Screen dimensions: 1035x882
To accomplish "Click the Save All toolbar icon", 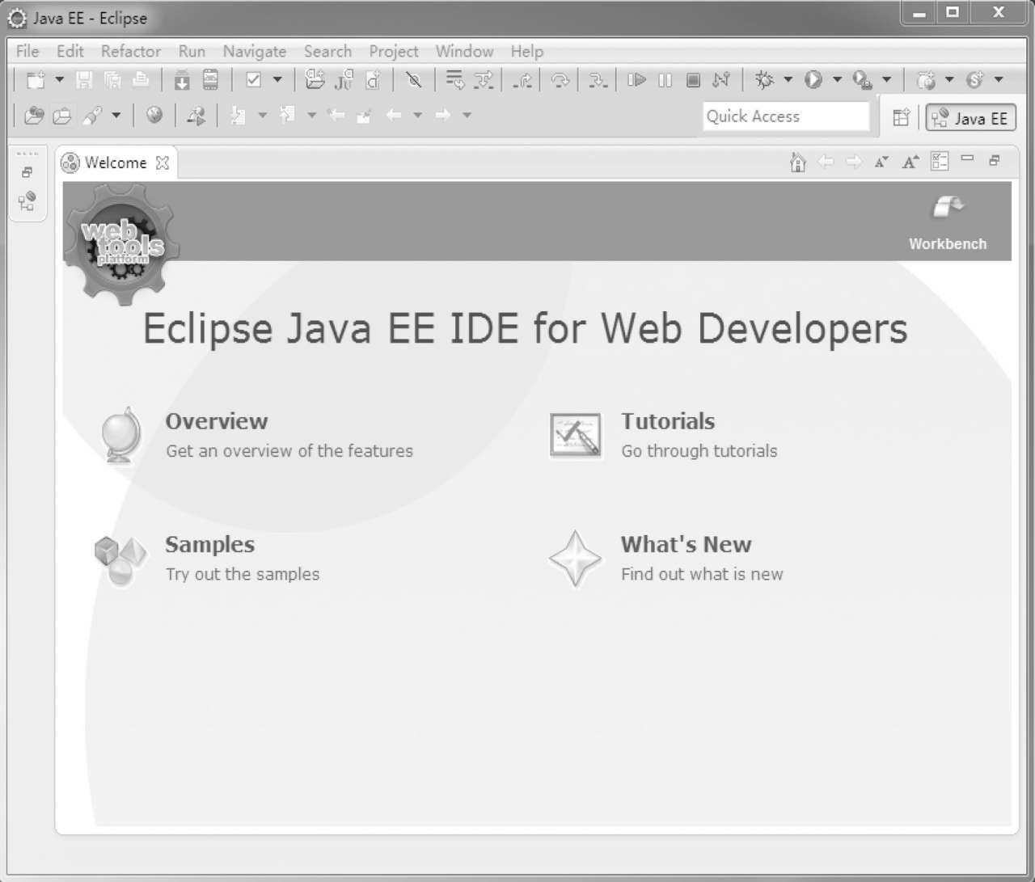I will click(x=112, y=80).
